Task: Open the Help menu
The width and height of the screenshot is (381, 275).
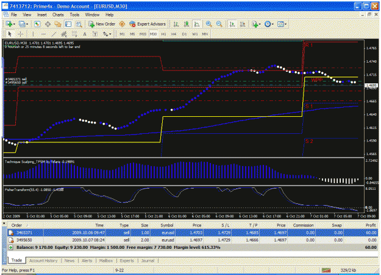Action: pos(109,15)
